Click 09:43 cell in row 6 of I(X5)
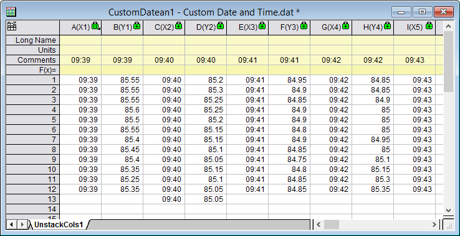460x236 pixels. click(414, 130)
